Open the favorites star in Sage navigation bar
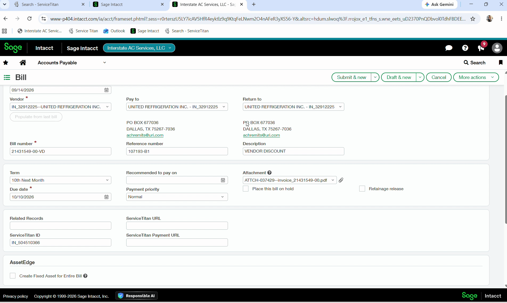 point(6,63)
